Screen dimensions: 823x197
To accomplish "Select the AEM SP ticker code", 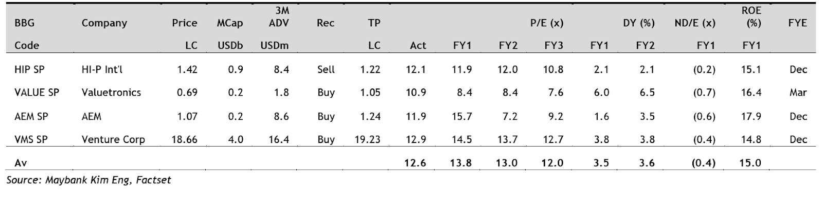I will pyautogui.click(x=31, y=116).
